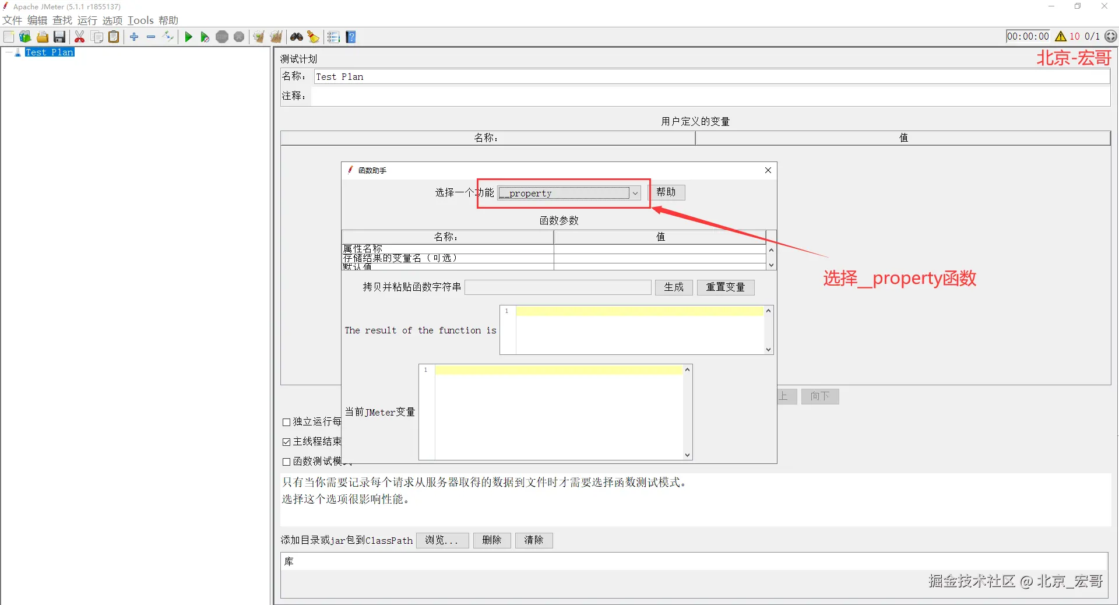The height and width of the screenshot is (605, 1119).
Task: Click the New test plan icon
Action: point(9,37)
